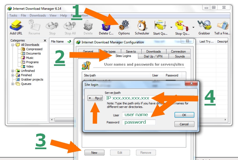Close the Categories panel

[x=45, y=40]
